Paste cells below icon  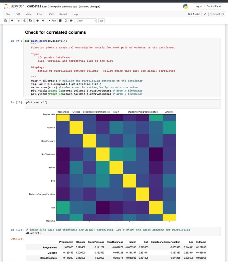[x=30, y=21]
